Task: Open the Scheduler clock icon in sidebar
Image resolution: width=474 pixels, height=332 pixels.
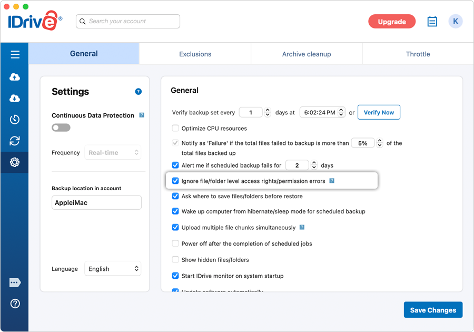Action: click(14, 119)
